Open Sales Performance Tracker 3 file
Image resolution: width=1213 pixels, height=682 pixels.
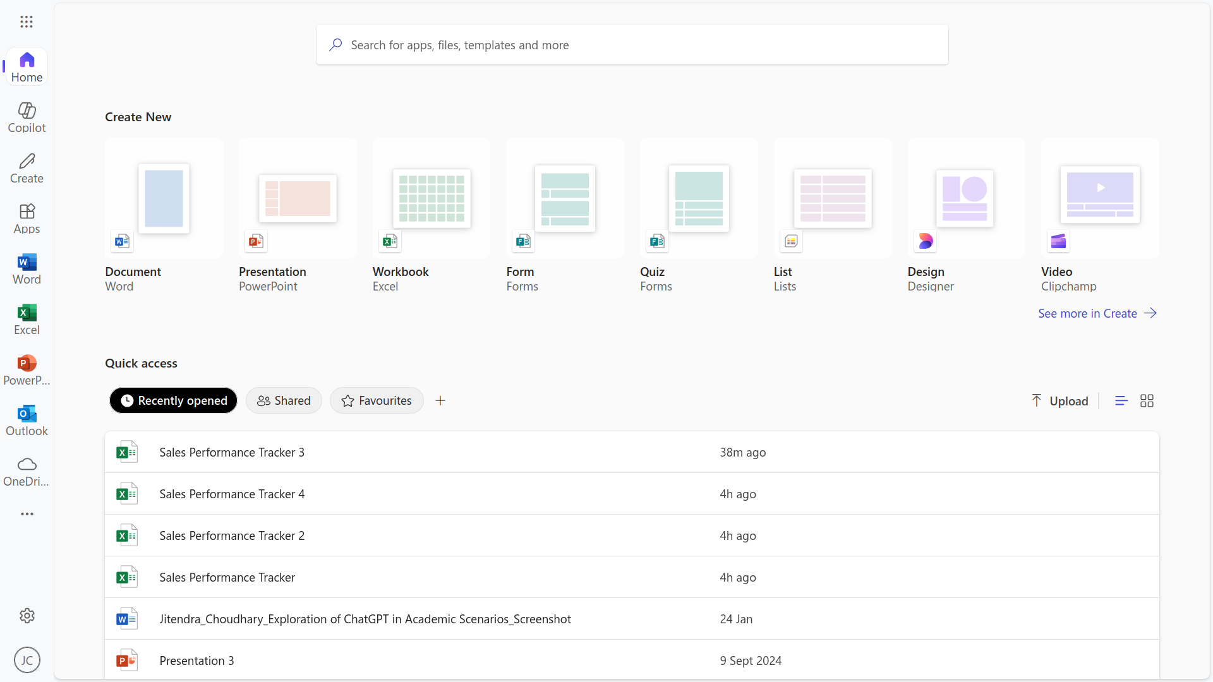click(232, 452)
